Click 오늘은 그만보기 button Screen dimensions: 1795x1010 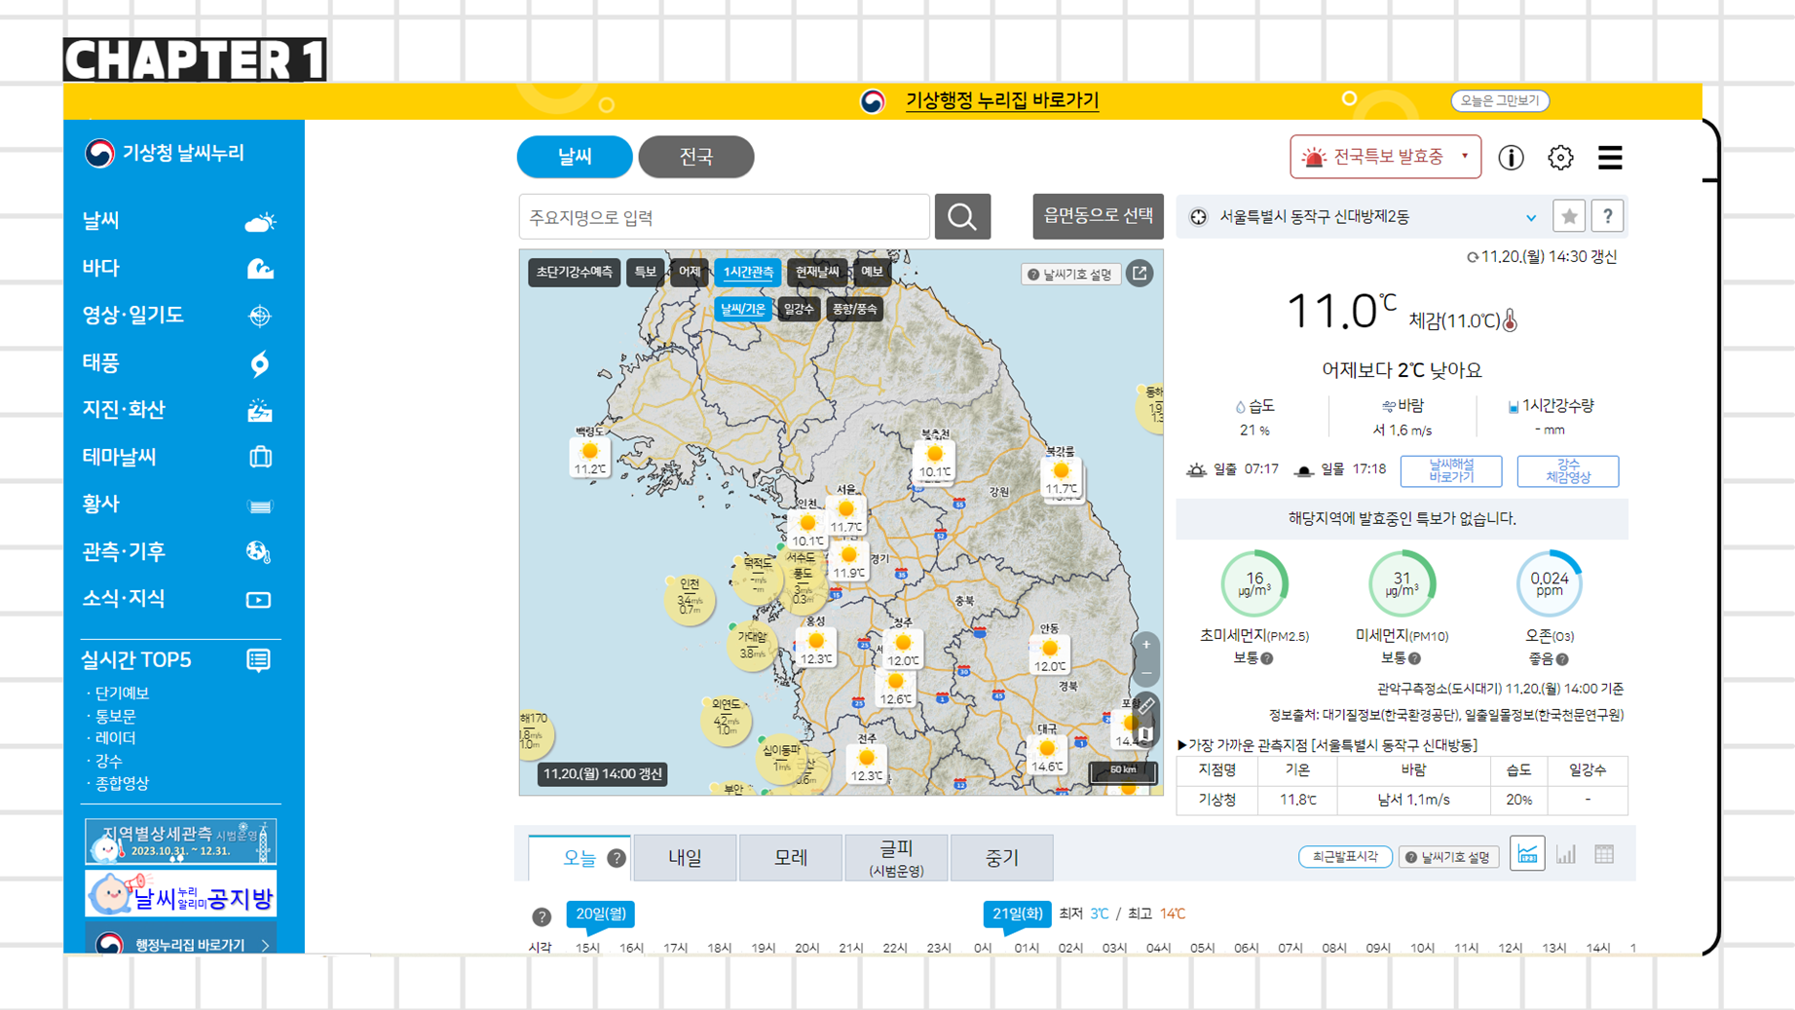pos(1500,100)
